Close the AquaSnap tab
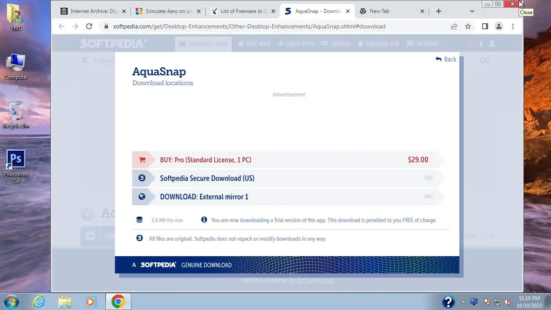Viewport: 551px width, 310px height. click(x=348, y=11)
